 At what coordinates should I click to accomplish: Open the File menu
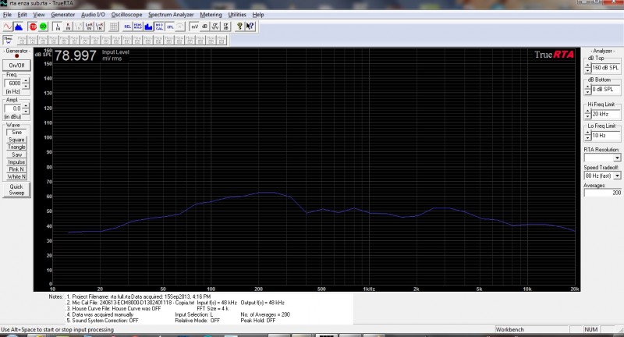pos(7,15)
